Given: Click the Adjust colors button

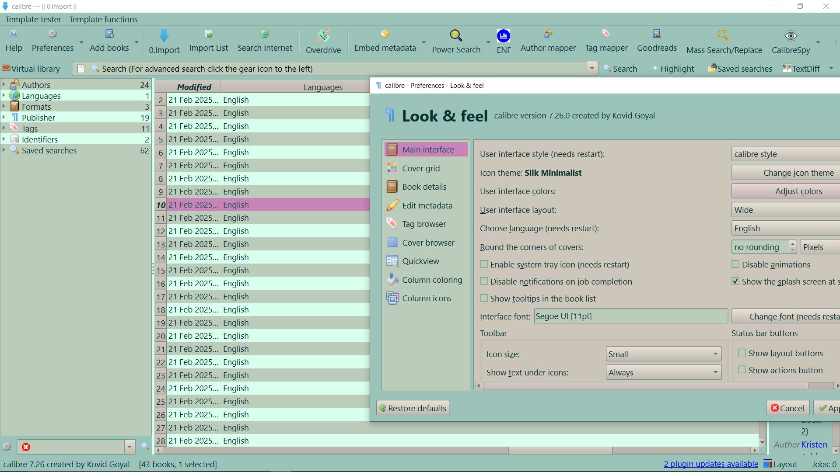Looking at the screenshot, I should [x=786, y=191].
